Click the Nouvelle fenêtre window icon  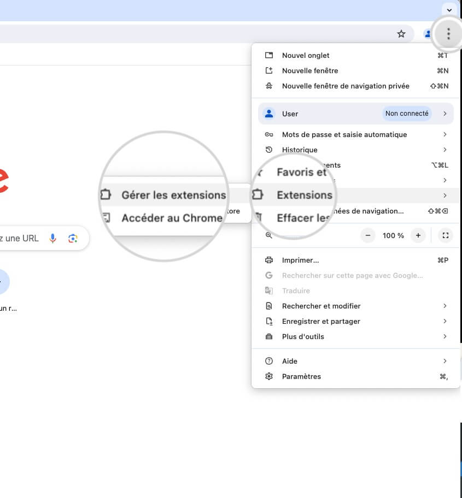269,70
